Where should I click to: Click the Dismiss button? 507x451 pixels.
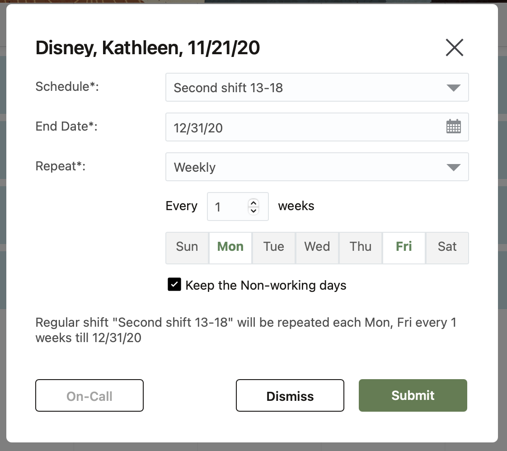(x=290, y=396)
